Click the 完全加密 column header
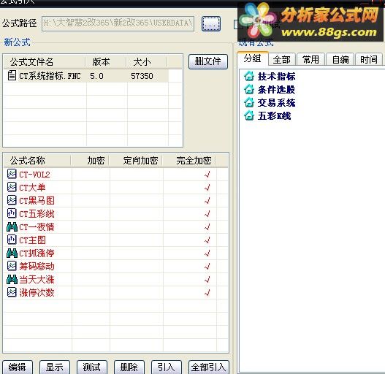Image resolution: width=385 pixels, height=374 pixels. click(x=189, y=161)
